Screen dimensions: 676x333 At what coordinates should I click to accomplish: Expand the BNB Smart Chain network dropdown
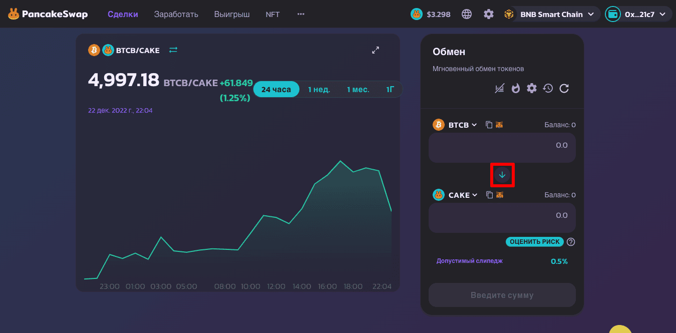click(552, 14)
